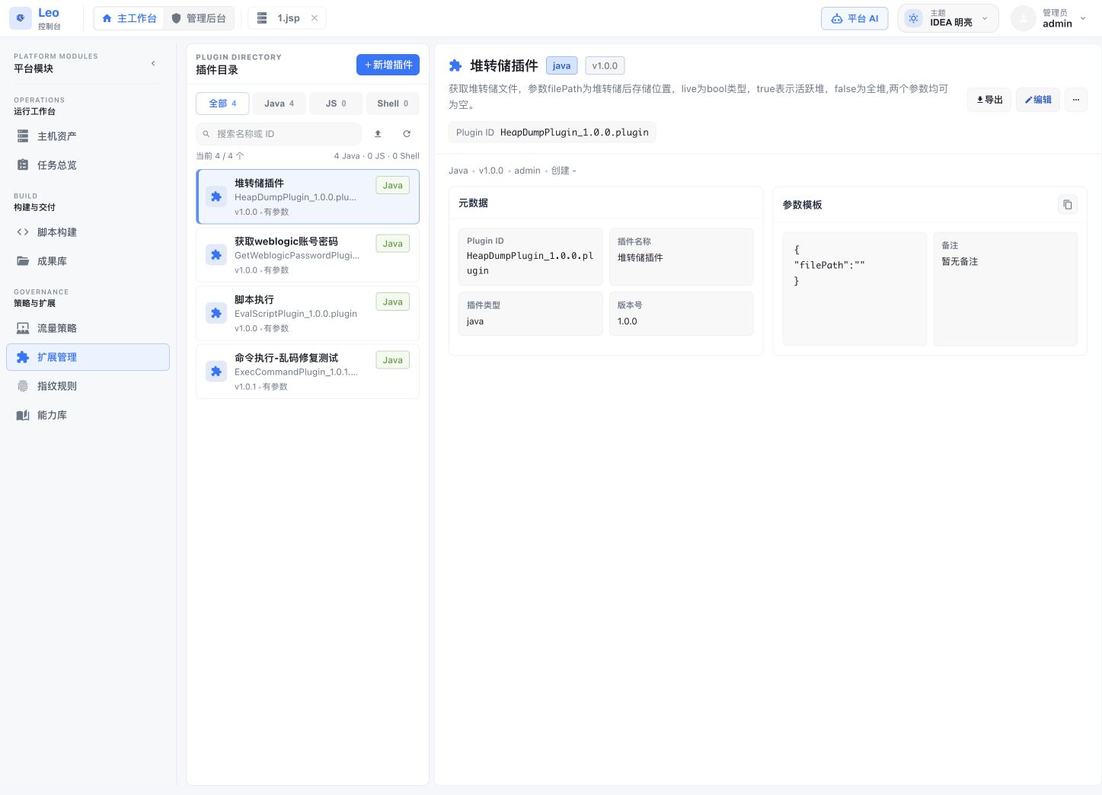Click the puzzle icon beside 堆转储插件 title
The height and width of the screenshot is (795, 1102).
click(455, 65)
